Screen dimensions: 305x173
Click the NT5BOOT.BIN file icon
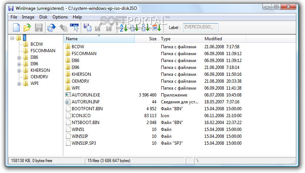[x=68, y=123]
